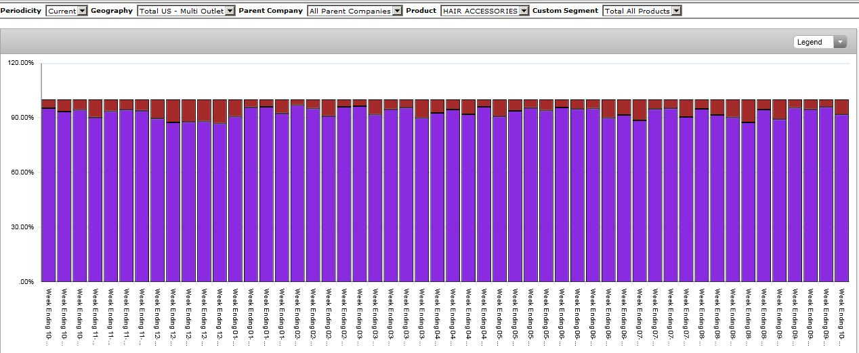Open the Parent Company dropdown list
This screenshot has width=859, height=353.
[354, 11]
